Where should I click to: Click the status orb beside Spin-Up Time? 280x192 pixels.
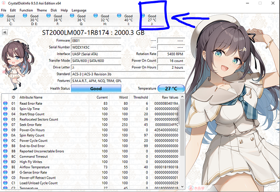[5, 109]
